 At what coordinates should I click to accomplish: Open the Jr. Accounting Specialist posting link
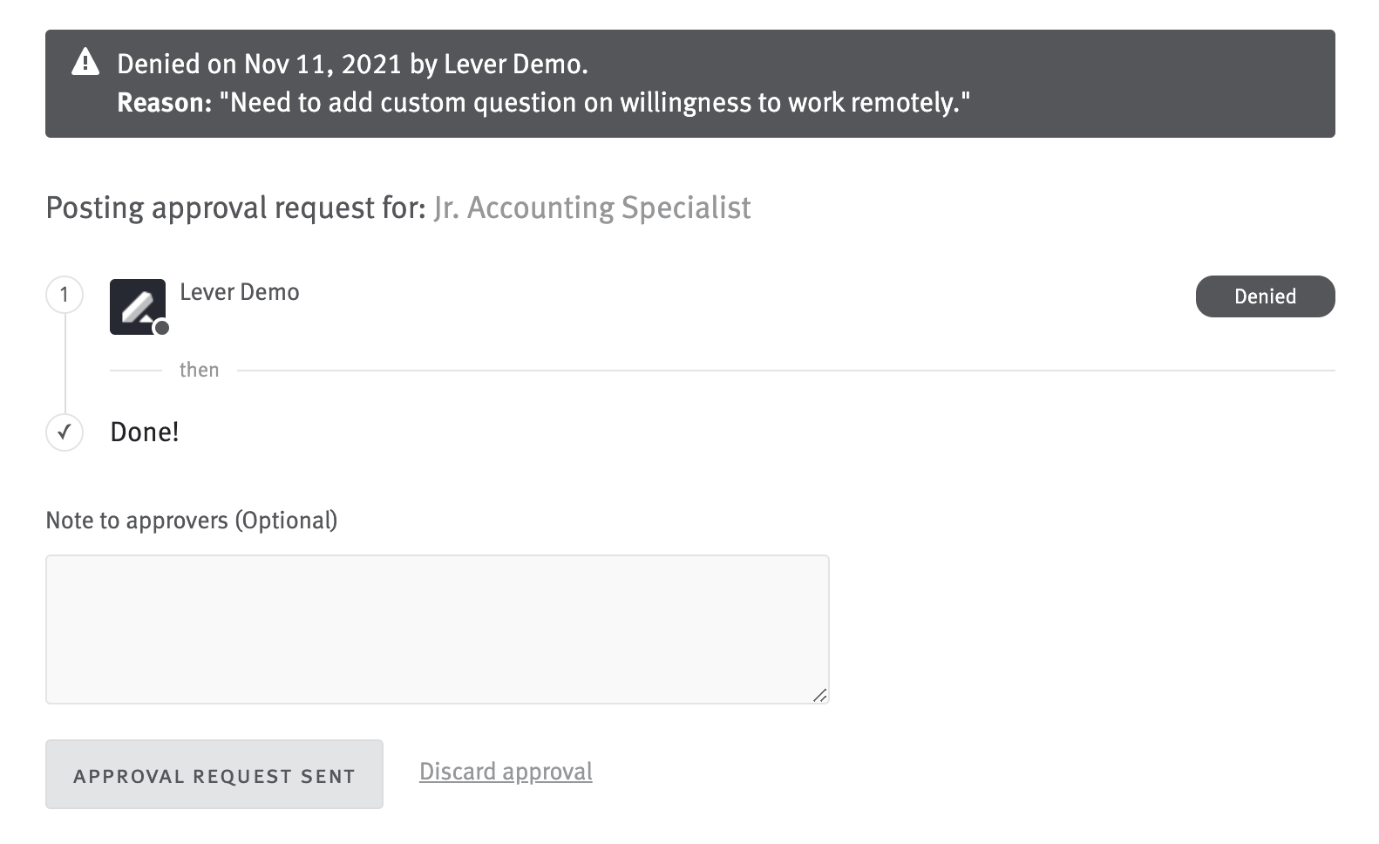[x=592, y=208]
